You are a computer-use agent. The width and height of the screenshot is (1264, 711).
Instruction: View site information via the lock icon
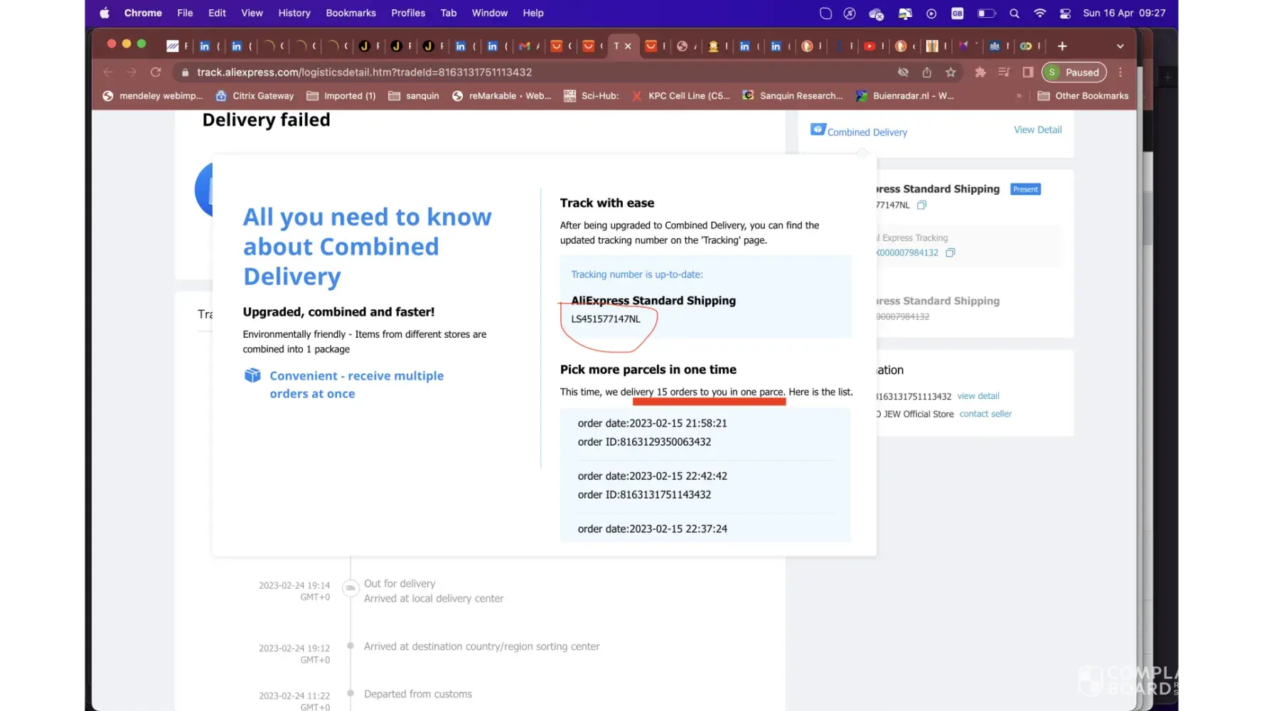pos(185,72)
